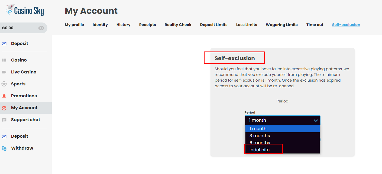This screenshot has height=174, width=382.
Task: Click the top Deposit cash icon
Action: click(x=4, y=44)
